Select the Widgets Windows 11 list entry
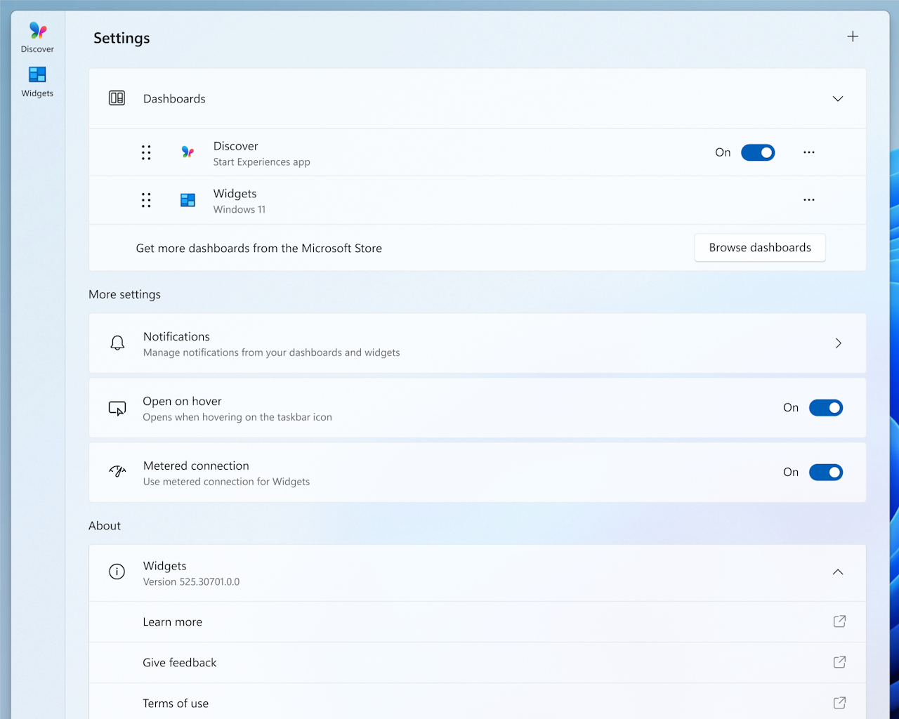The width and height of the screenshot is (899, 719). (239, 201)
